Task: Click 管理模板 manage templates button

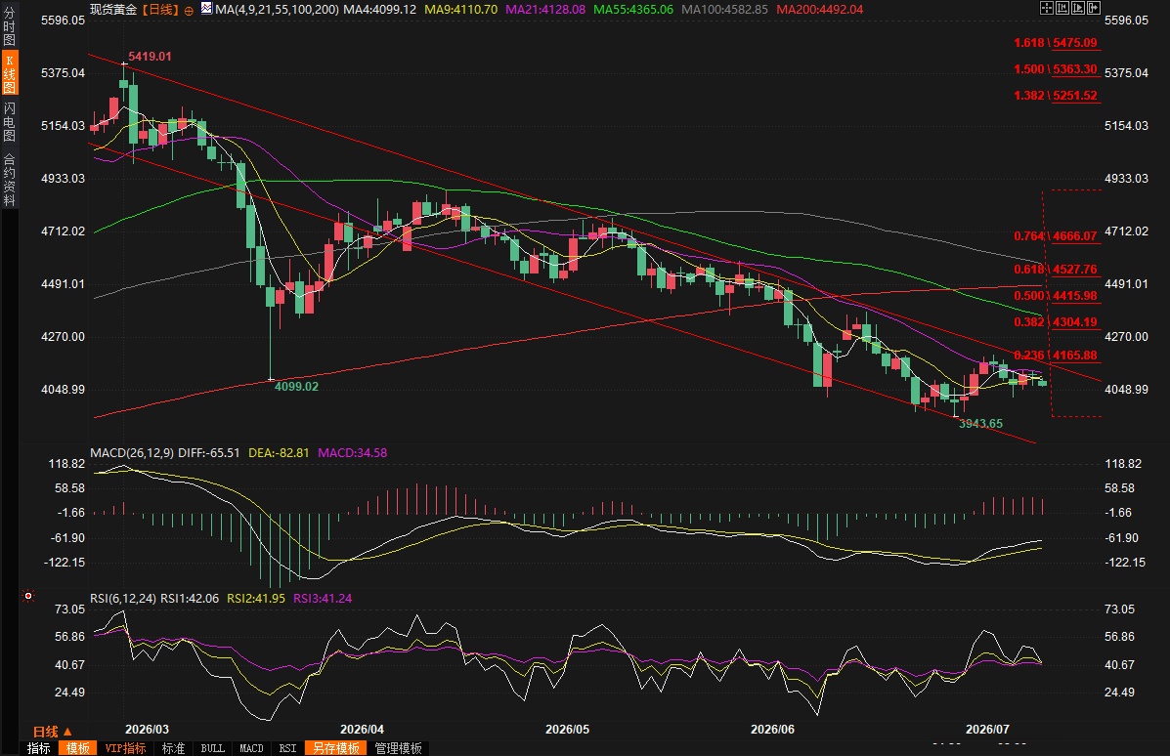Action: (x=399, y=748)
